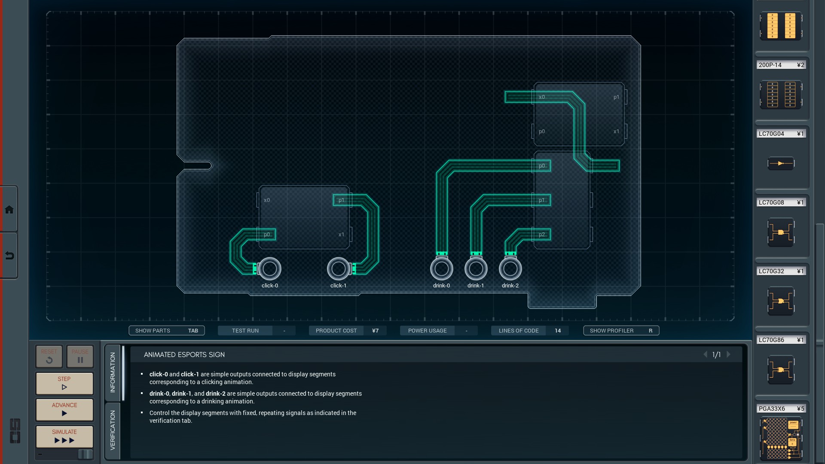Image resolution: width=825 pixels, height=464 pixels.
Task: Select the LC70G04 inverter part icon
Action: (x=781, y=163)
